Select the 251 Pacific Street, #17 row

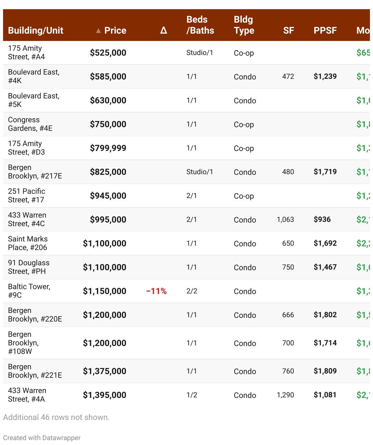pos(26,196)
